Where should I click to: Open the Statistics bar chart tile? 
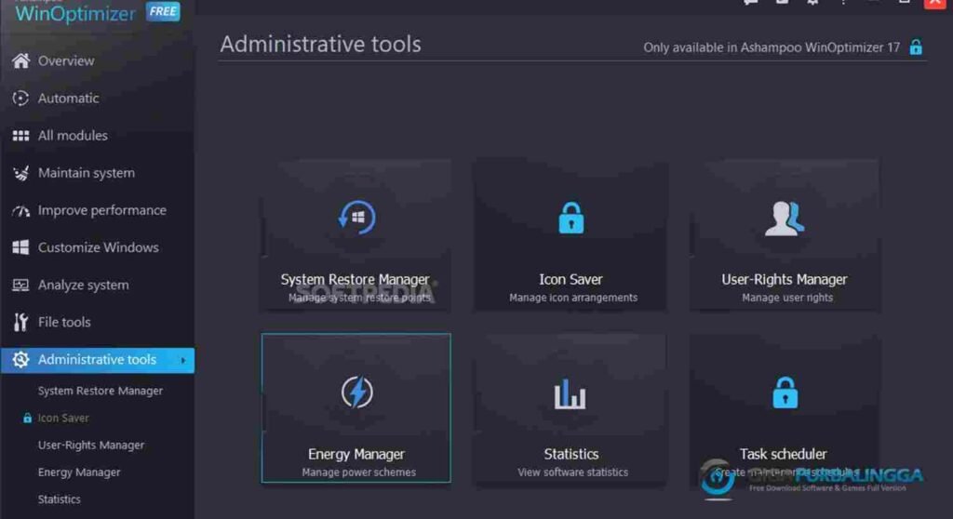[570, 408]
